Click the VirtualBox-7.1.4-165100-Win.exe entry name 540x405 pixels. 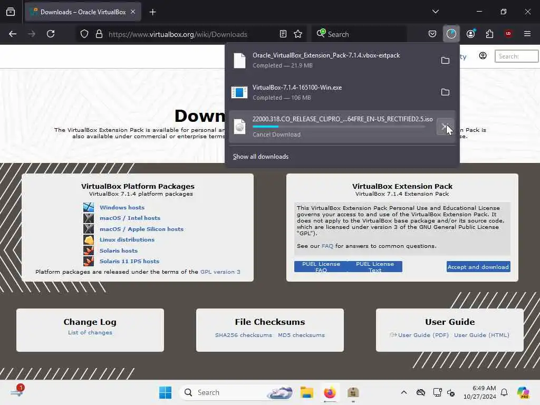(x=297, y=88)
